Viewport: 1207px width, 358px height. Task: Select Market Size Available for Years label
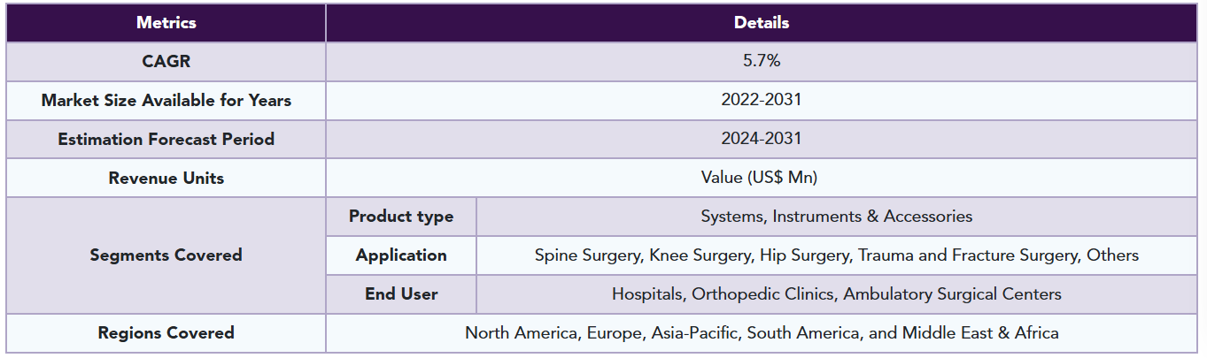(166, 101)
